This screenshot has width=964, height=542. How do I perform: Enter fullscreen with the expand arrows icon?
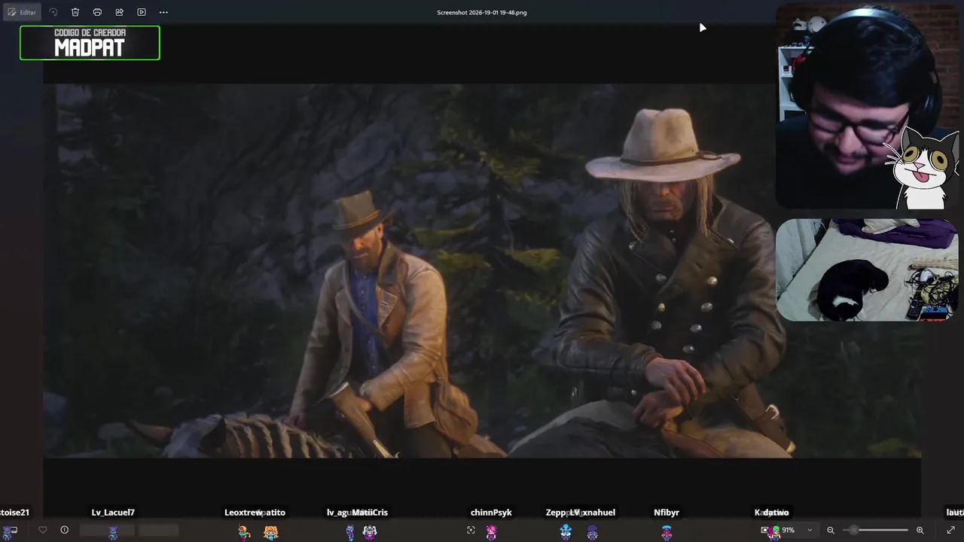coord(950,530)
